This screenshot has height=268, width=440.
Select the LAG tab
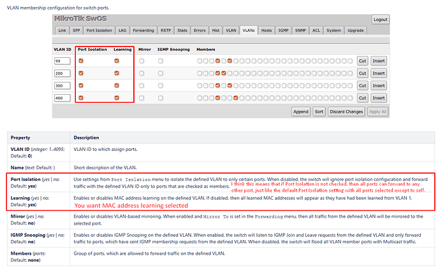coord(122,31)
